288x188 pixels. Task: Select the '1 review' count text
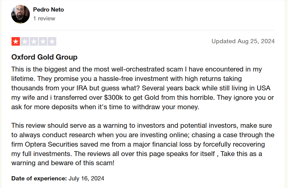click(x=44, y=18)
